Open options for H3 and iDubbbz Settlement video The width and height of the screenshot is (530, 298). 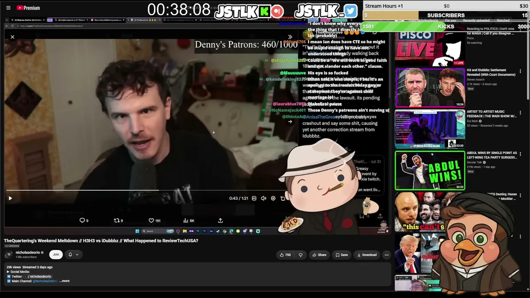point(520,71)
